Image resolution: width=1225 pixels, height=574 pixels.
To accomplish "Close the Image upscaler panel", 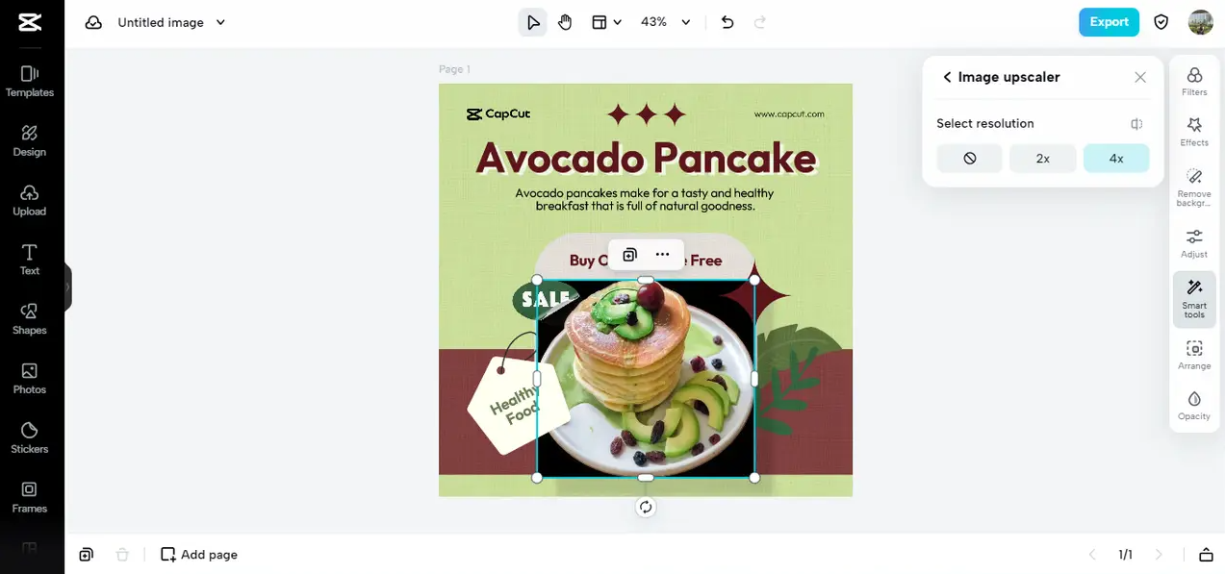I will point(1140,77).
